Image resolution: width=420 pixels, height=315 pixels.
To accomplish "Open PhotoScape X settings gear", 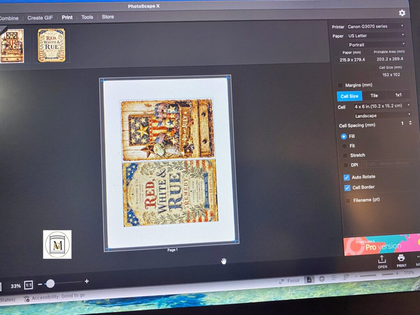I will (402, 13).
